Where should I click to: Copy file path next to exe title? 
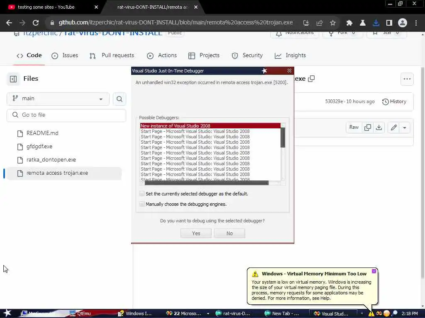click(311, 79)
